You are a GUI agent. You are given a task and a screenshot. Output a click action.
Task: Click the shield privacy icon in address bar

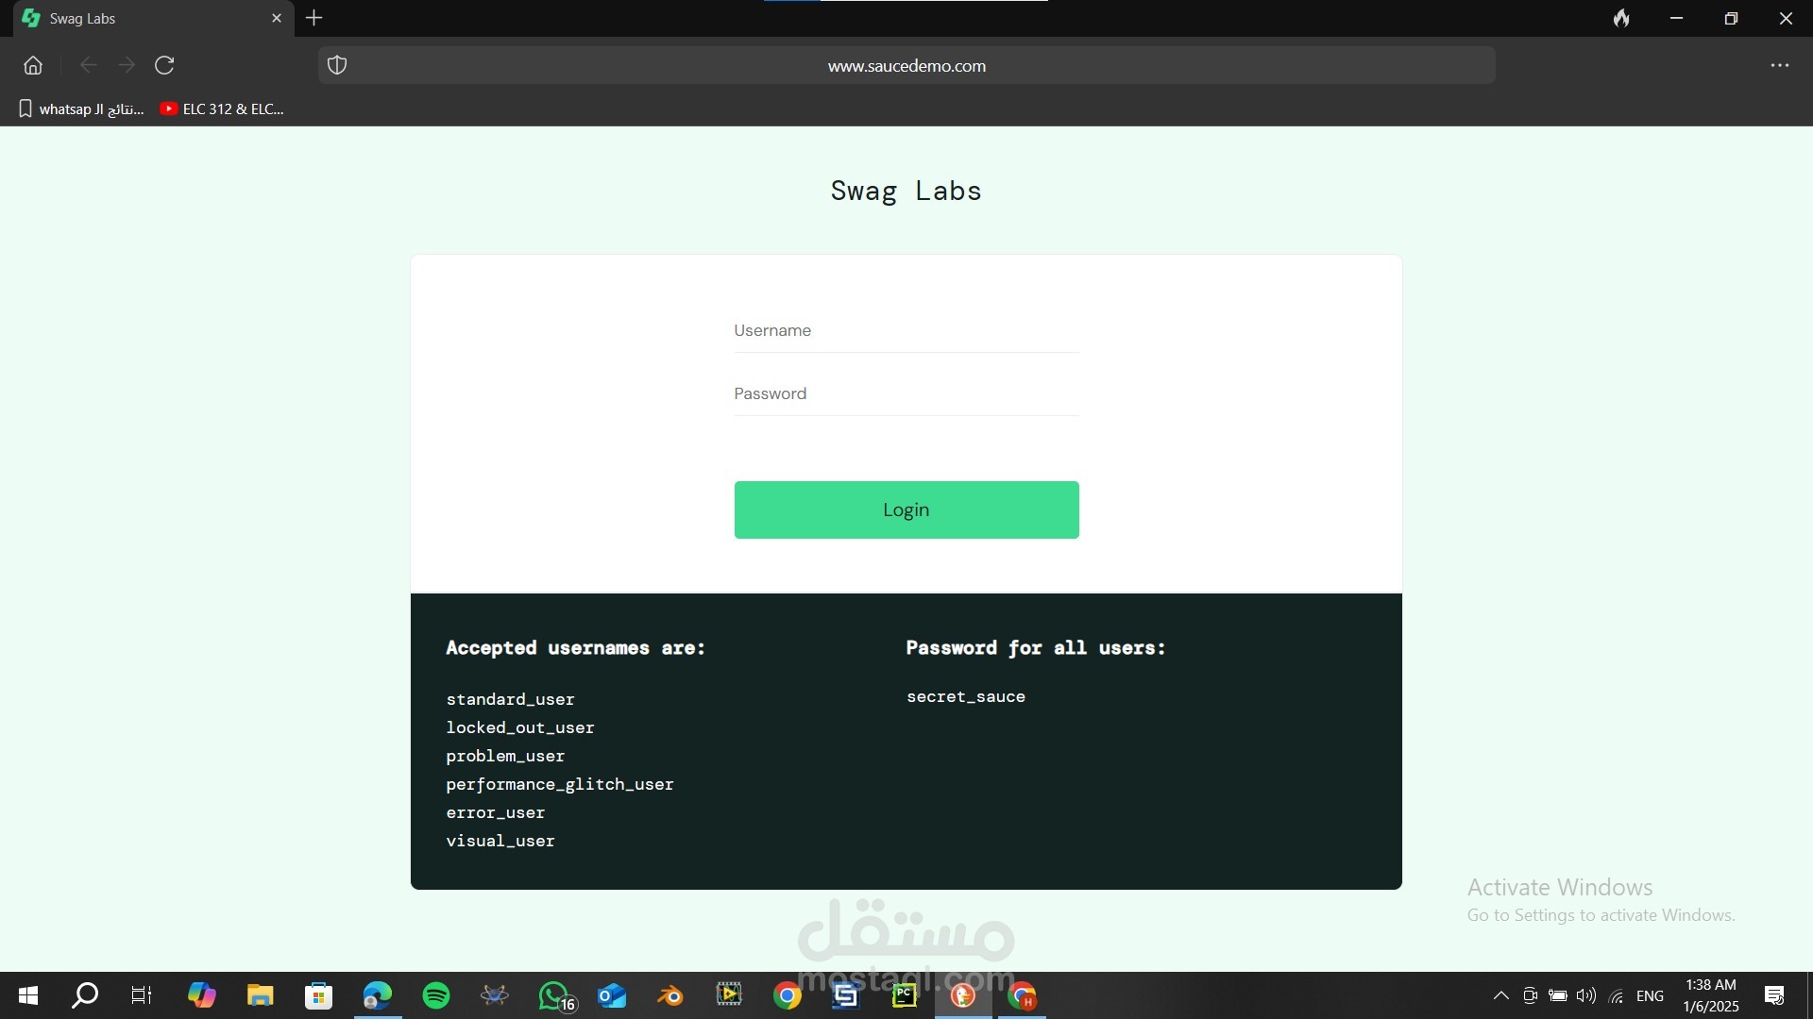[337, 65]
